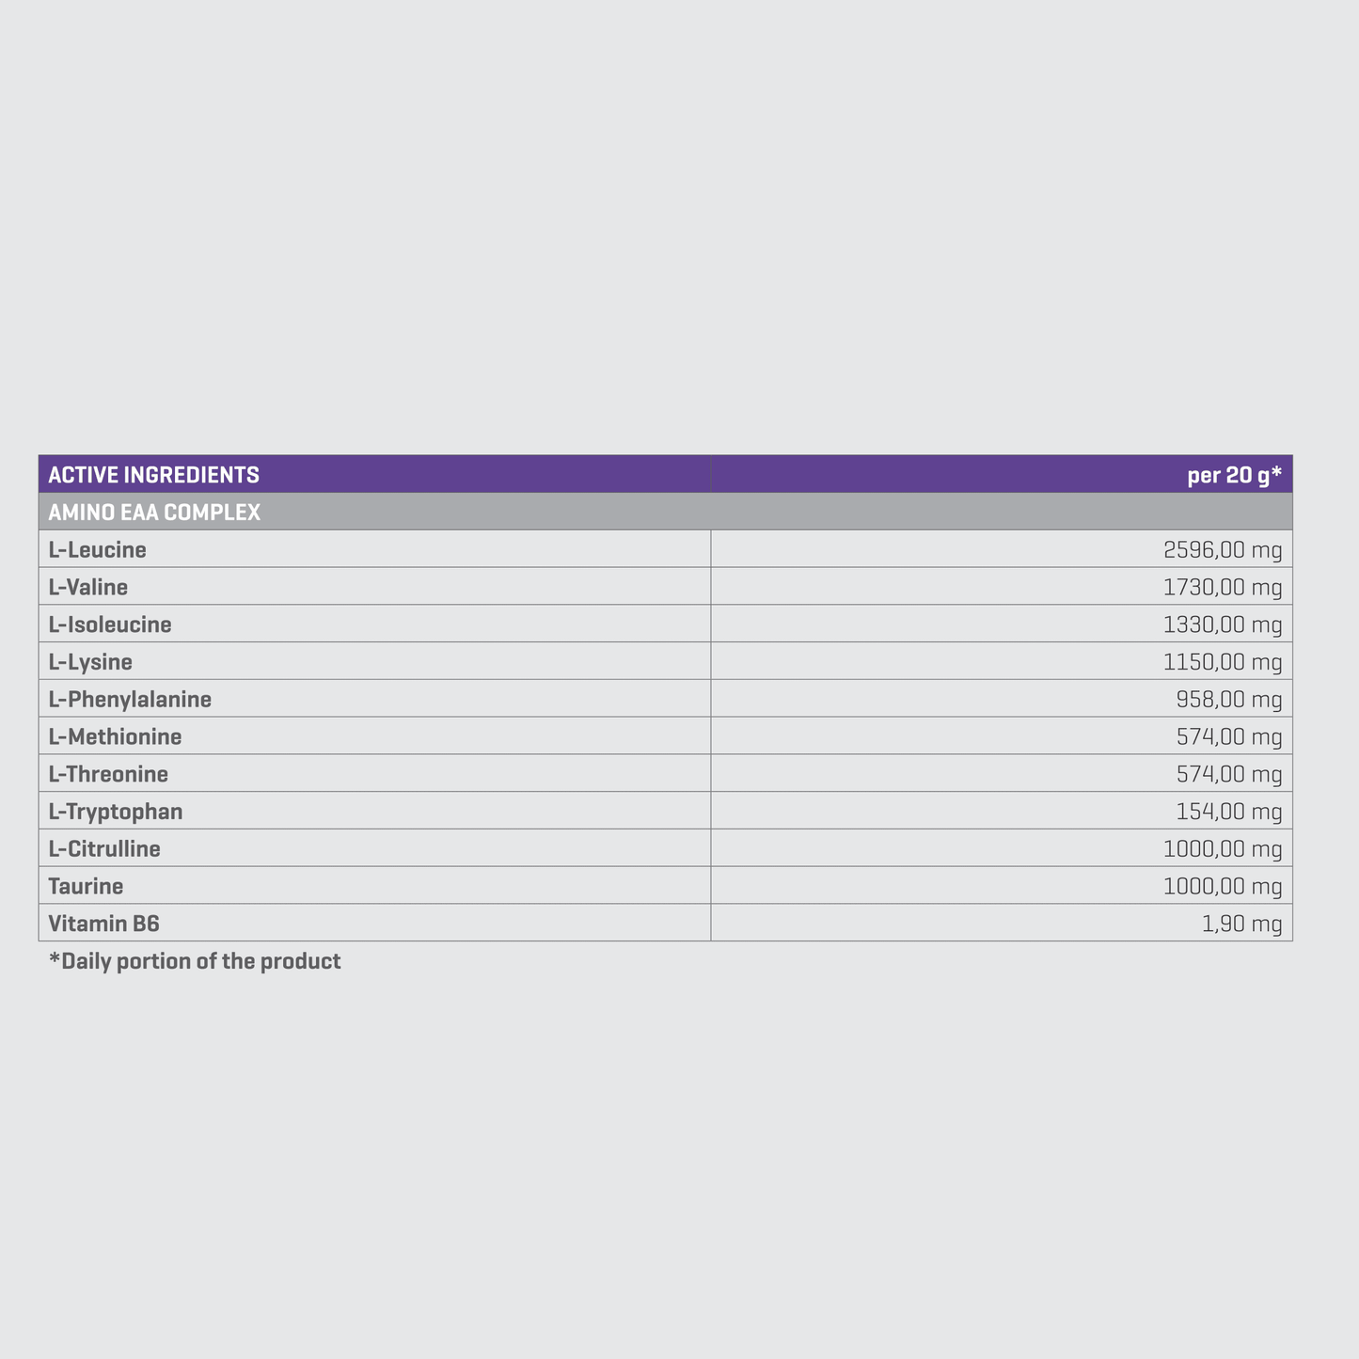This screenshot has height=1359, width=1359.
Task: Click the Taurine ingredient name
Action: (x=86, y=886)
